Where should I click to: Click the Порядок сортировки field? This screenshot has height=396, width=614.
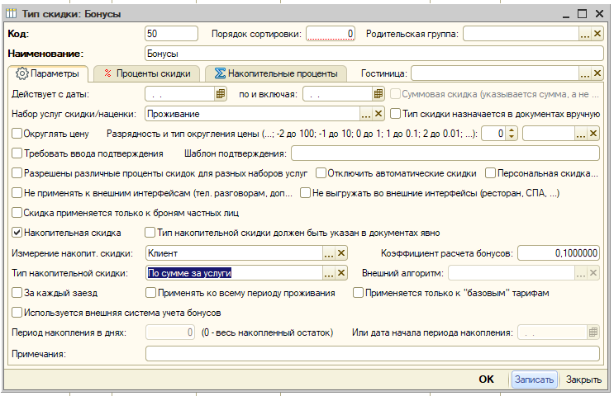pyautogui.click(x=330, y=34)
